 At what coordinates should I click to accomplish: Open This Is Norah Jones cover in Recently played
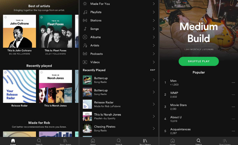(55, 86)
